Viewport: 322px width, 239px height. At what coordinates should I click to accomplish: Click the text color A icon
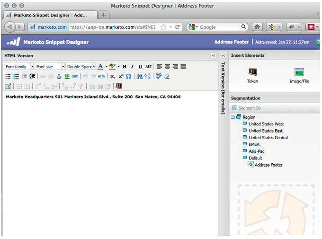100,67
